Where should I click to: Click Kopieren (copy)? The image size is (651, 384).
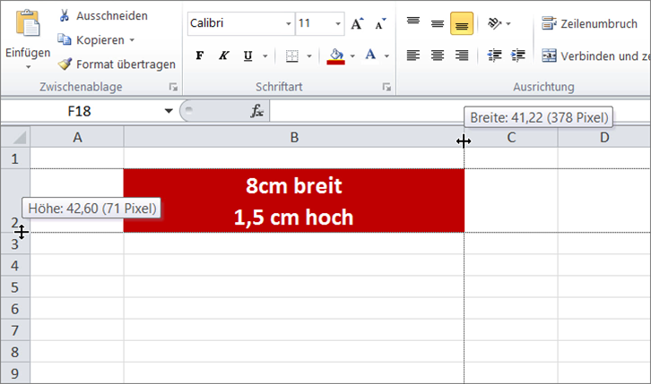point(91,40)
